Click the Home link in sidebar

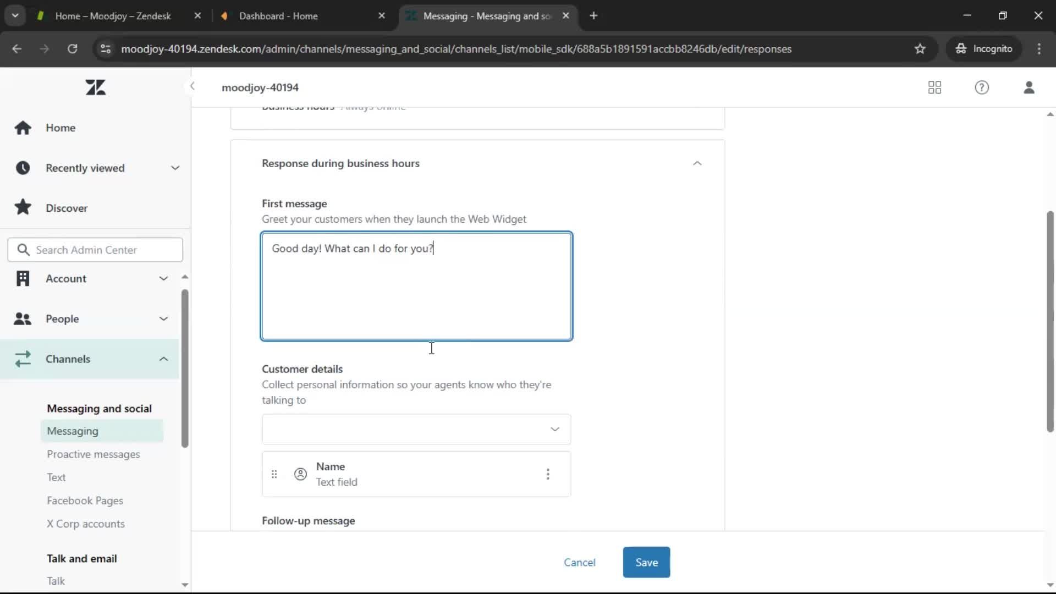click(61, 128)
